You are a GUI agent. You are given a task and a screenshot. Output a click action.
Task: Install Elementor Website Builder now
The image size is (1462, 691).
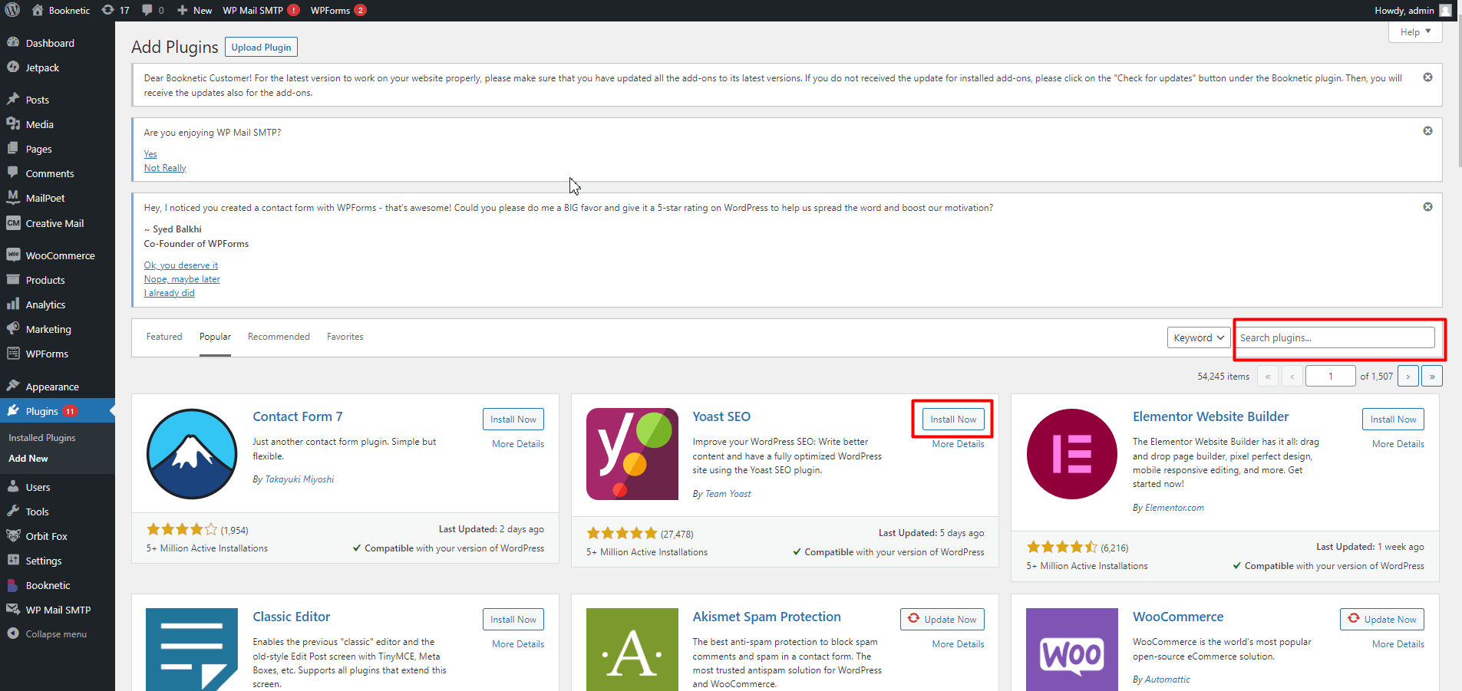(1394, 420)
